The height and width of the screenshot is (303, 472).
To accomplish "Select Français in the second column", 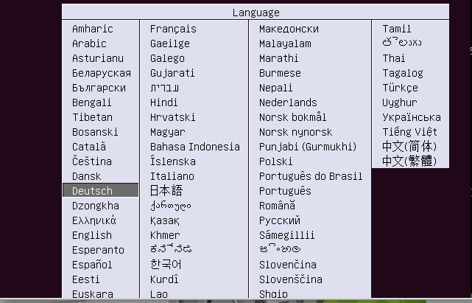I will point(173,29).
